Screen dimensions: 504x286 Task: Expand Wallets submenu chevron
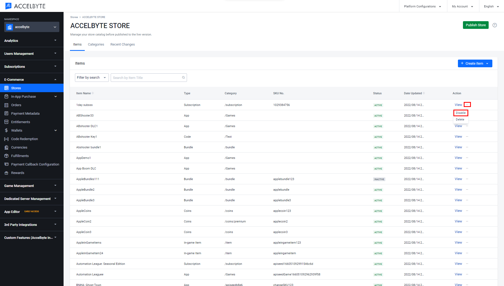(x=56, y=130)
